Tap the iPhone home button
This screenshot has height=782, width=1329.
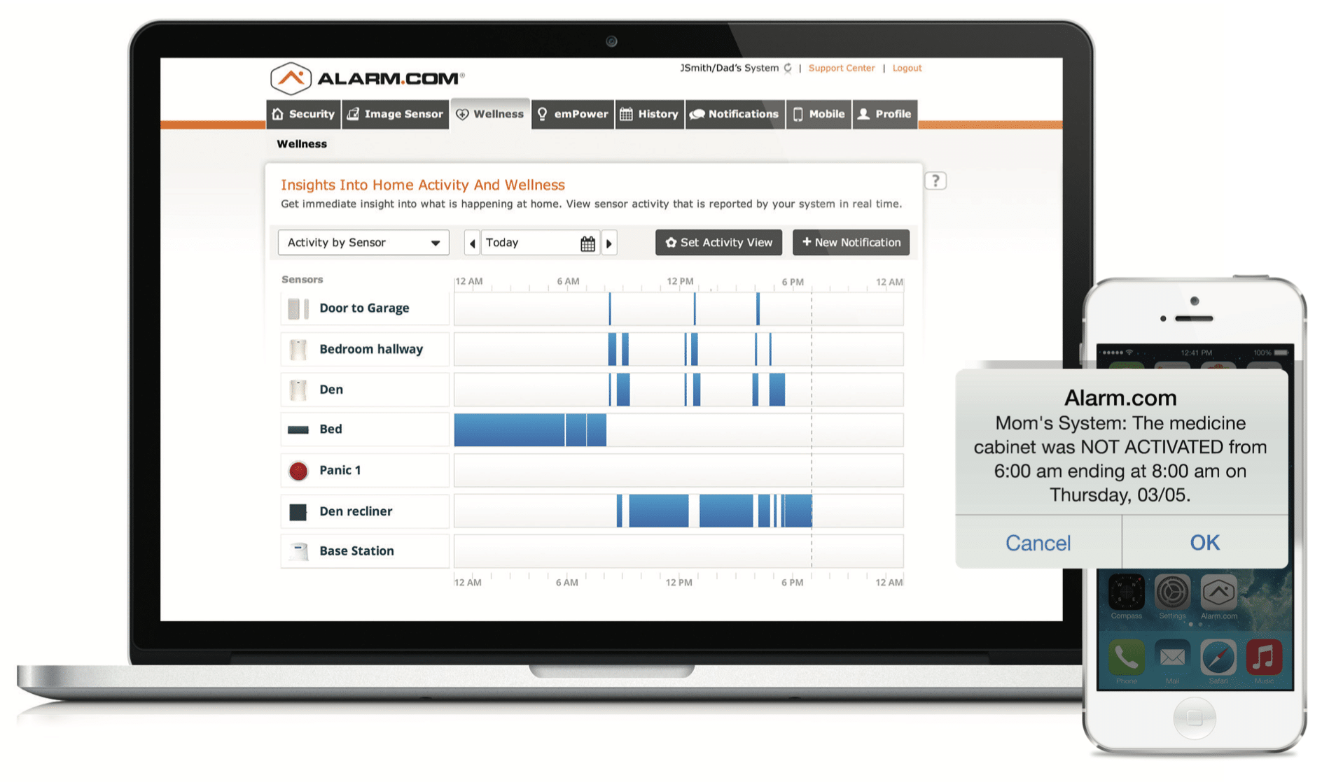pyautogui.click(x=1195, y=718)
